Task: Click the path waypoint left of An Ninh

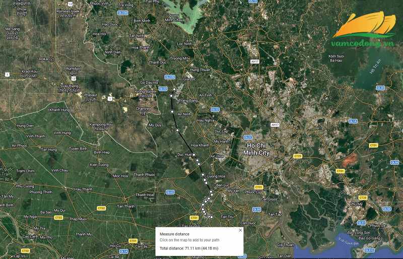Action: (172, 112)
